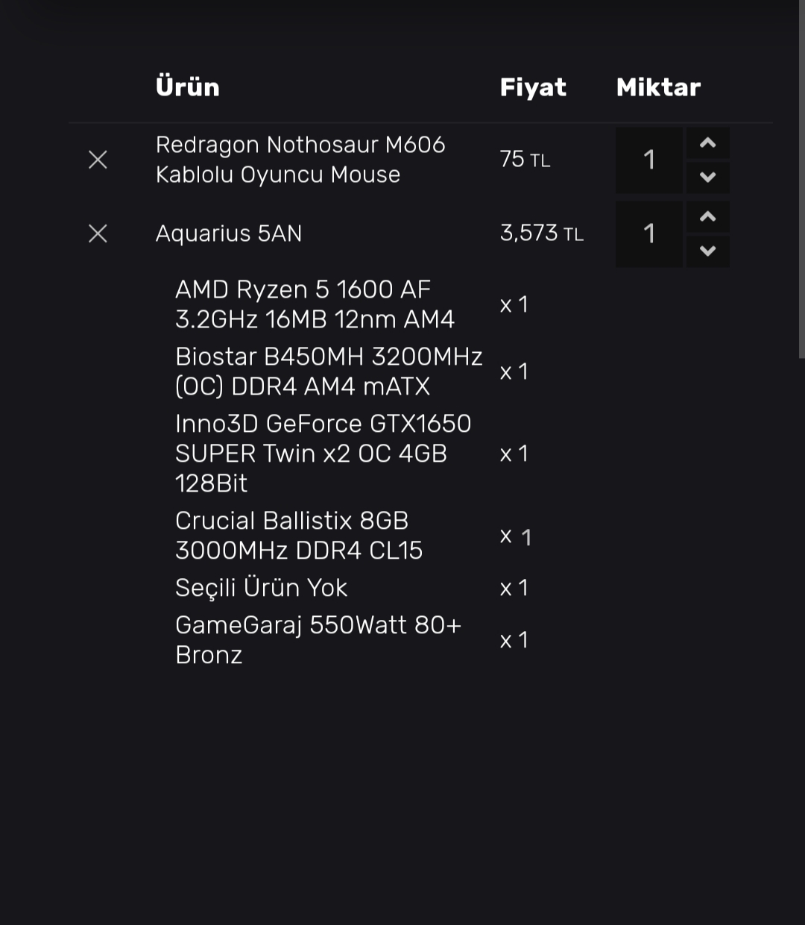
Task: Increase Aquarius 5AN quantity with up arrow
Action: [708, 217]
